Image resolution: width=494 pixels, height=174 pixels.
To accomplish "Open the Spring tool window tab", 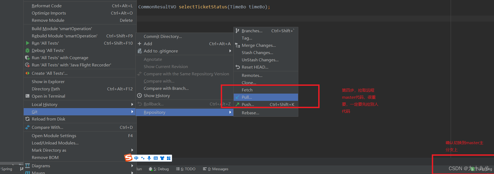I will point(6,169).
